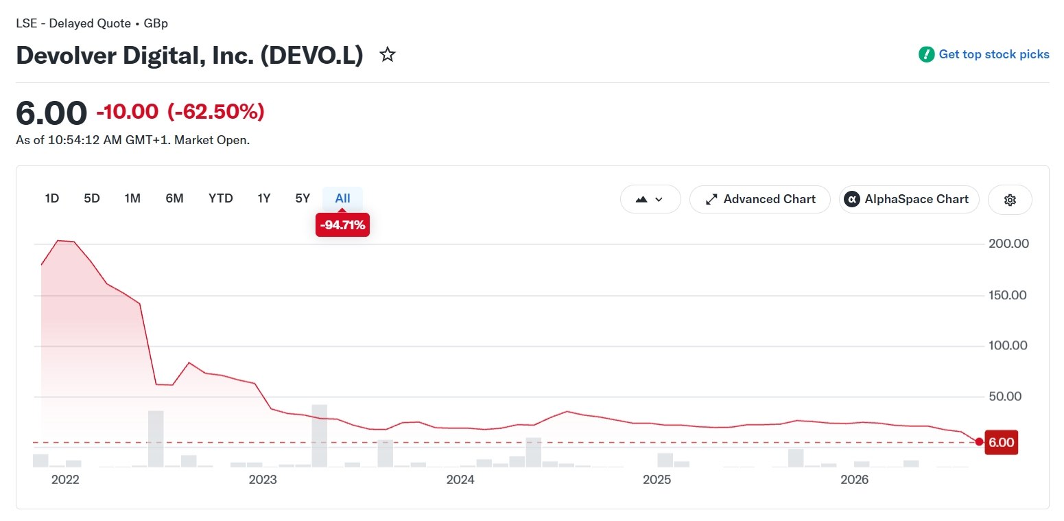
Task: Select the 5D time range
Action: 92,198
